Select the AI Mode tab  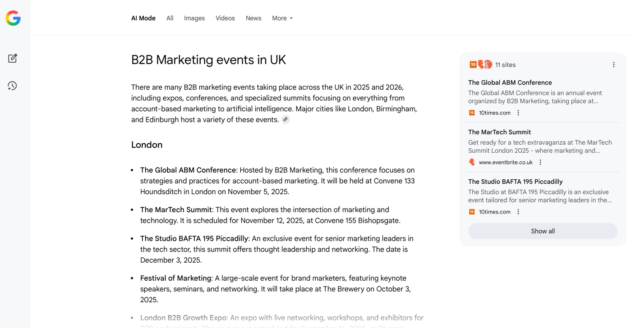click(x=143, y=18)
